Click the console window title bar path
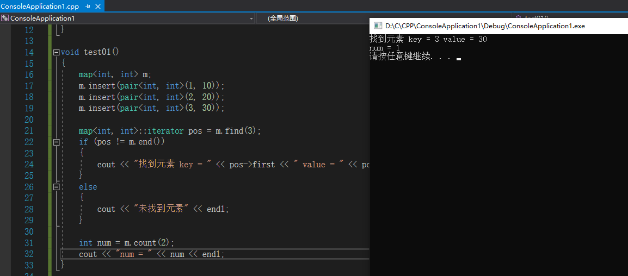This screenshot has height=276, width=628. coord(485,26)
